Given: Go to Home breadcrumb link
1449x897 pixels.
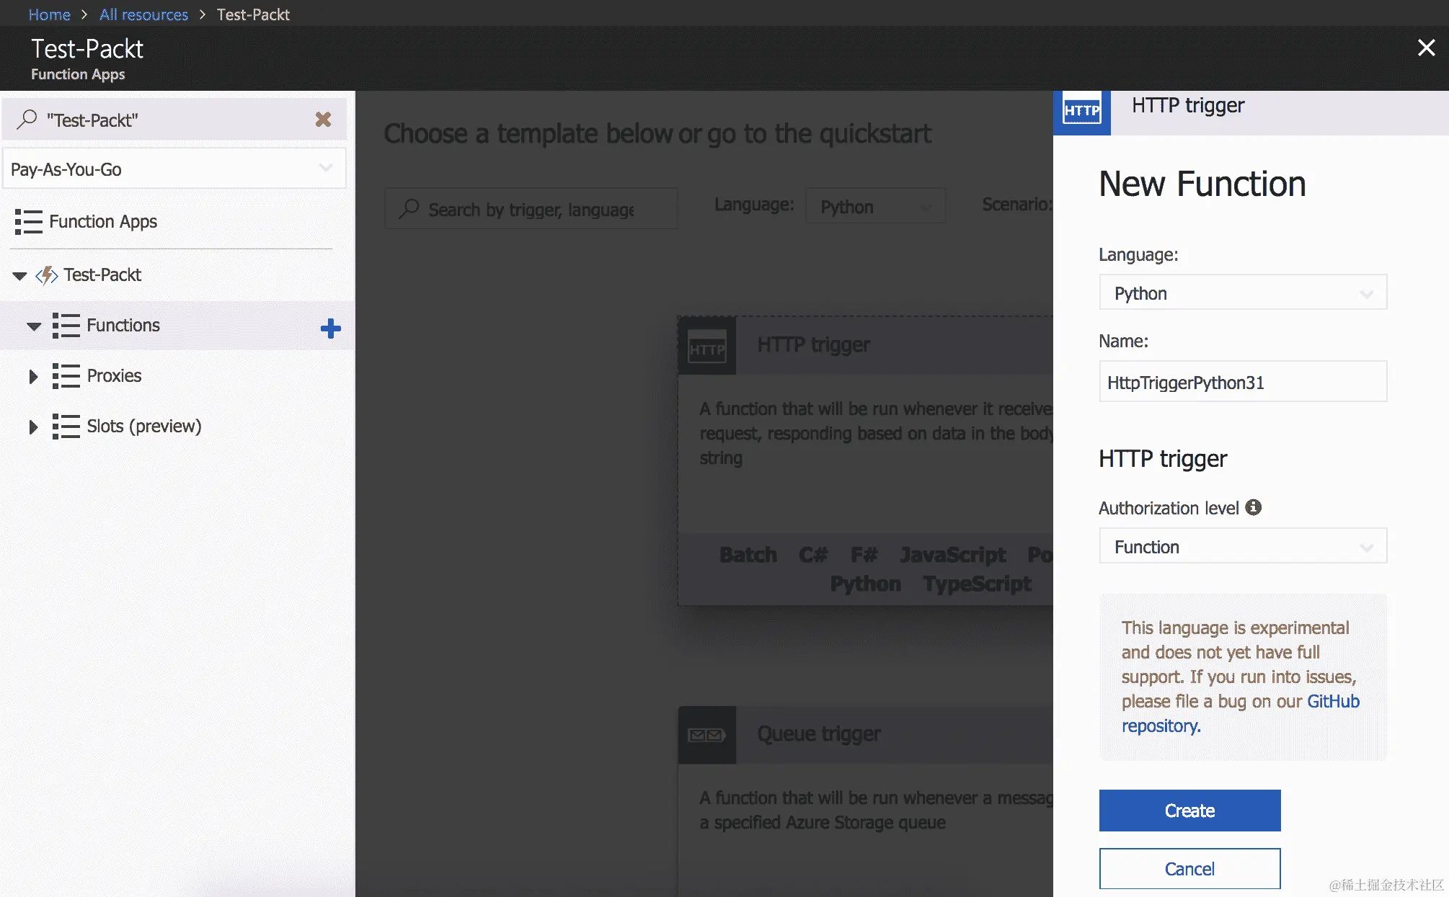Looking at the screenshot, I should pyautogui.click(x=49, y=14).
